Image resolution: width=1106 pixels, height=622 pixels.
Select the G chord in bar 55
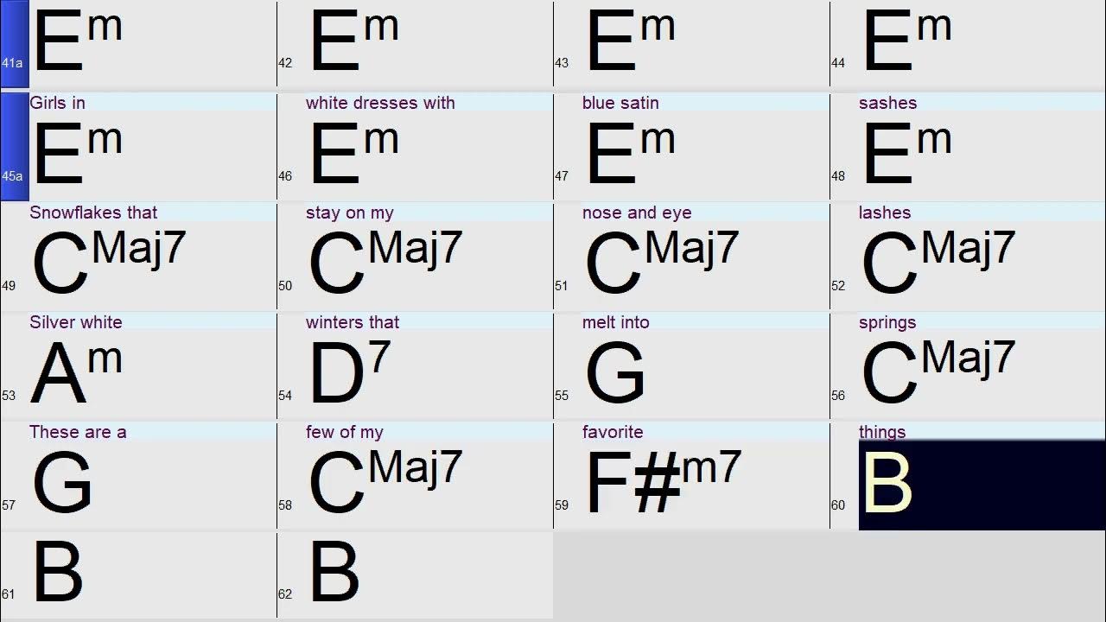[x=615, y=373]
